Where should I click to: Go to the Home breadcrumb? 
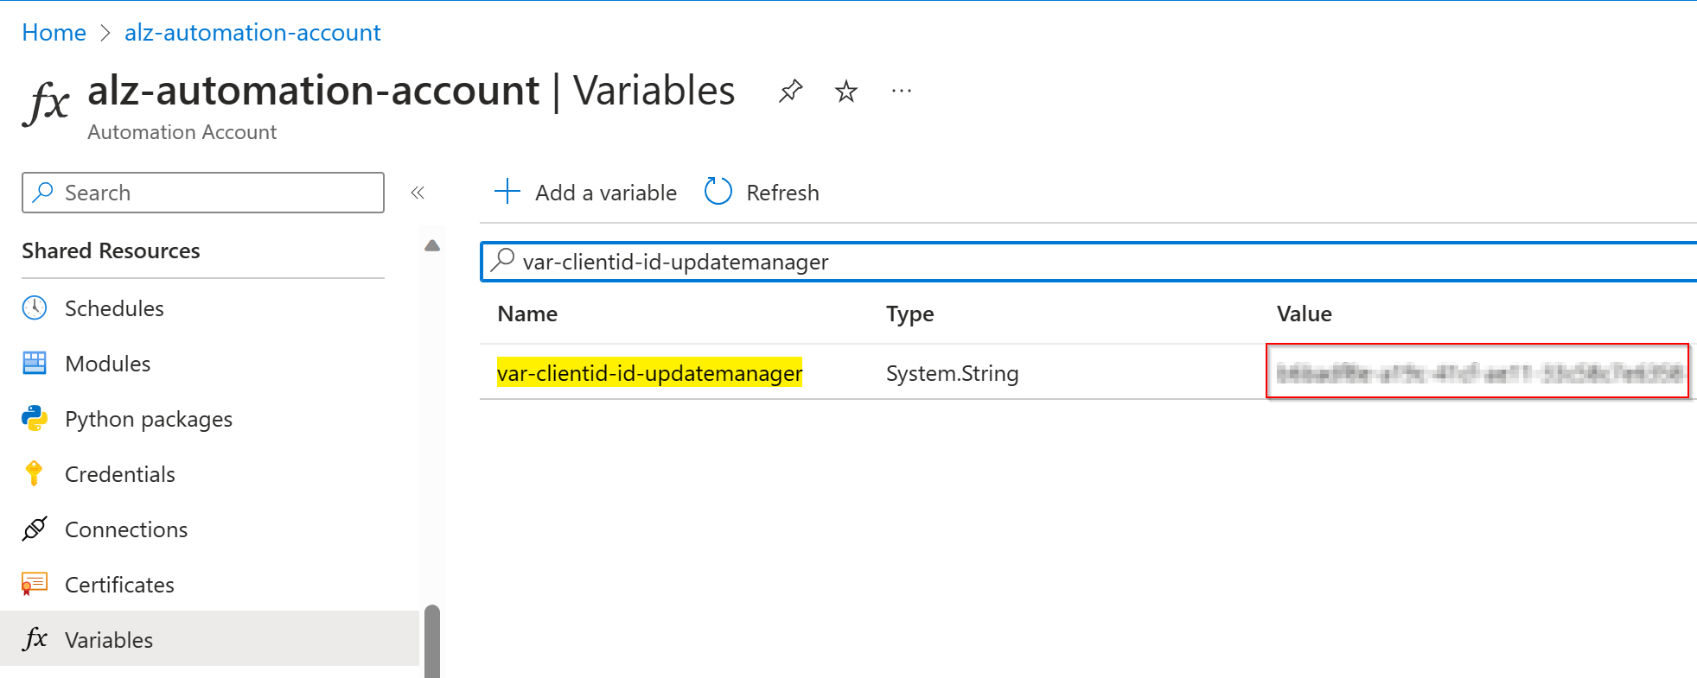pos(54,33)
